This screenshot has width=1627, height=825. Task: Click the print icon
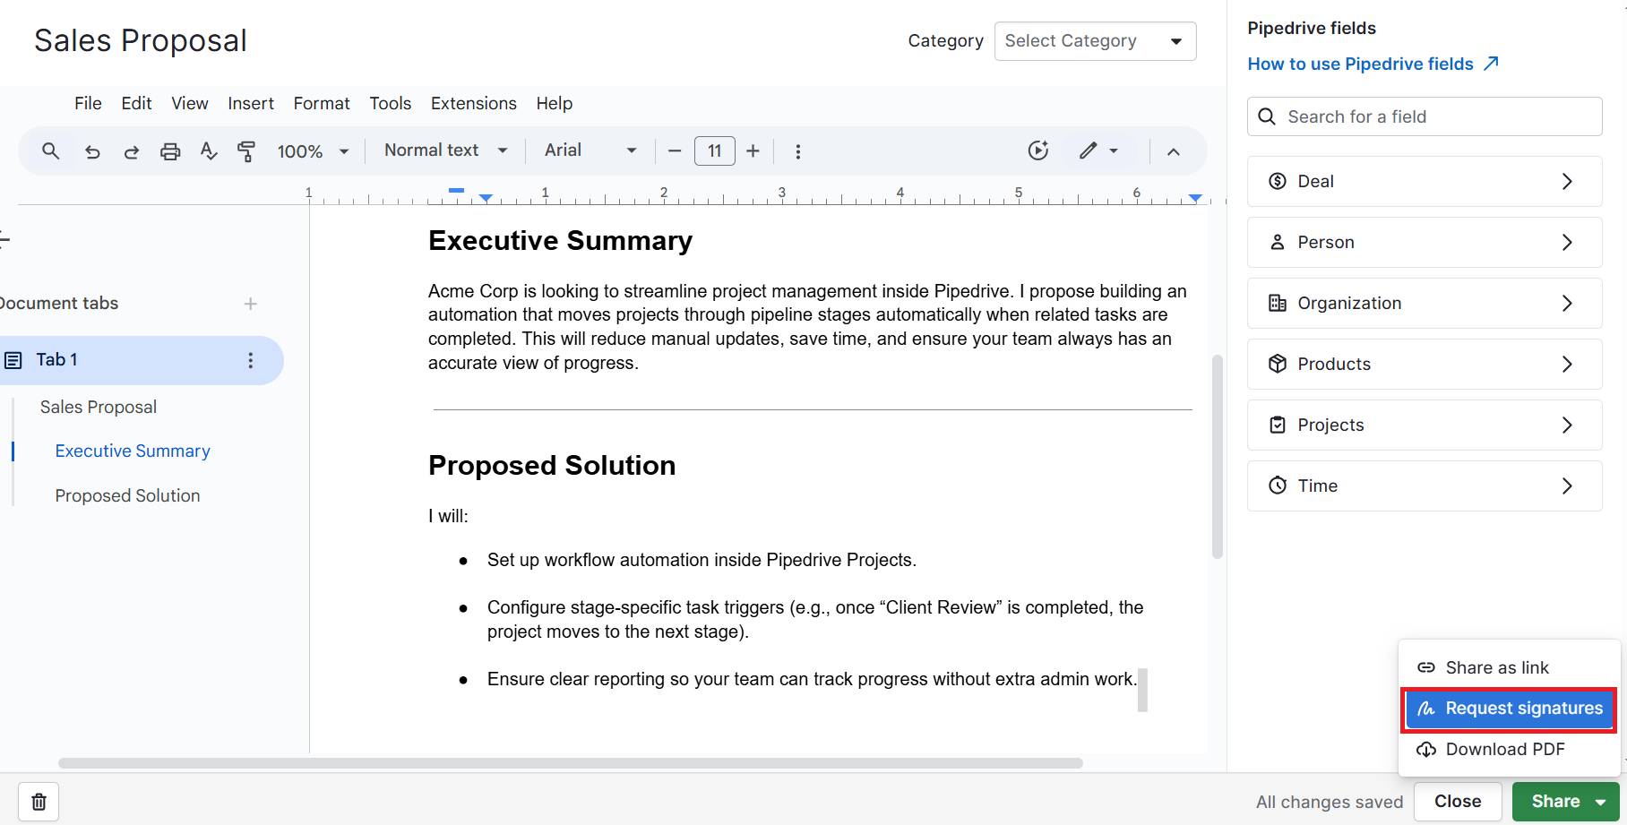pos(170,151)
